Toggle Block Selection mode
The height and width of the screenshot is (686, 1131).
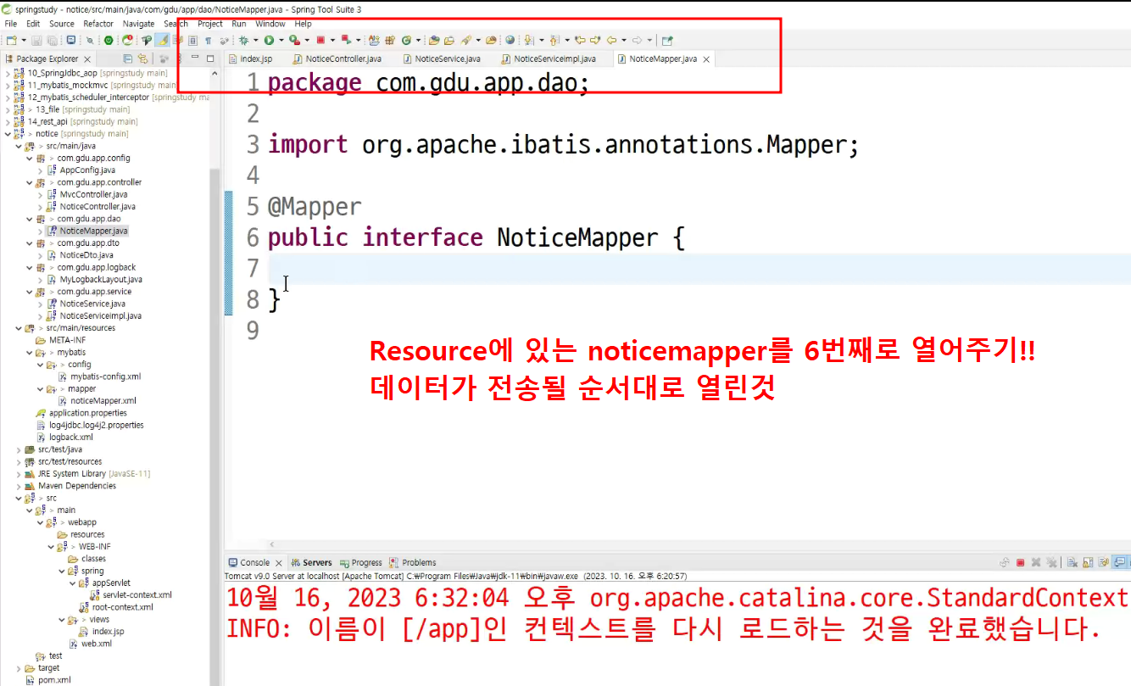(192, 40)
